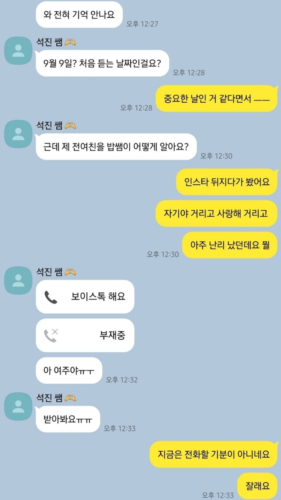
Task: Tap avatar beside 받아봐요ㅠㅠ message
Action: coord(18,406)
